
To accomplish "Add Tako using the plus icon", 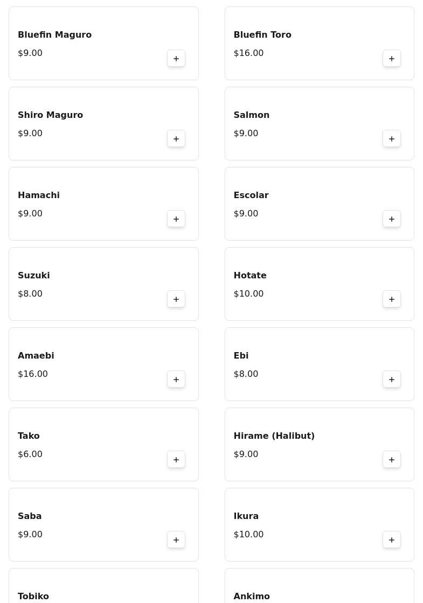I will click(176, 460).
